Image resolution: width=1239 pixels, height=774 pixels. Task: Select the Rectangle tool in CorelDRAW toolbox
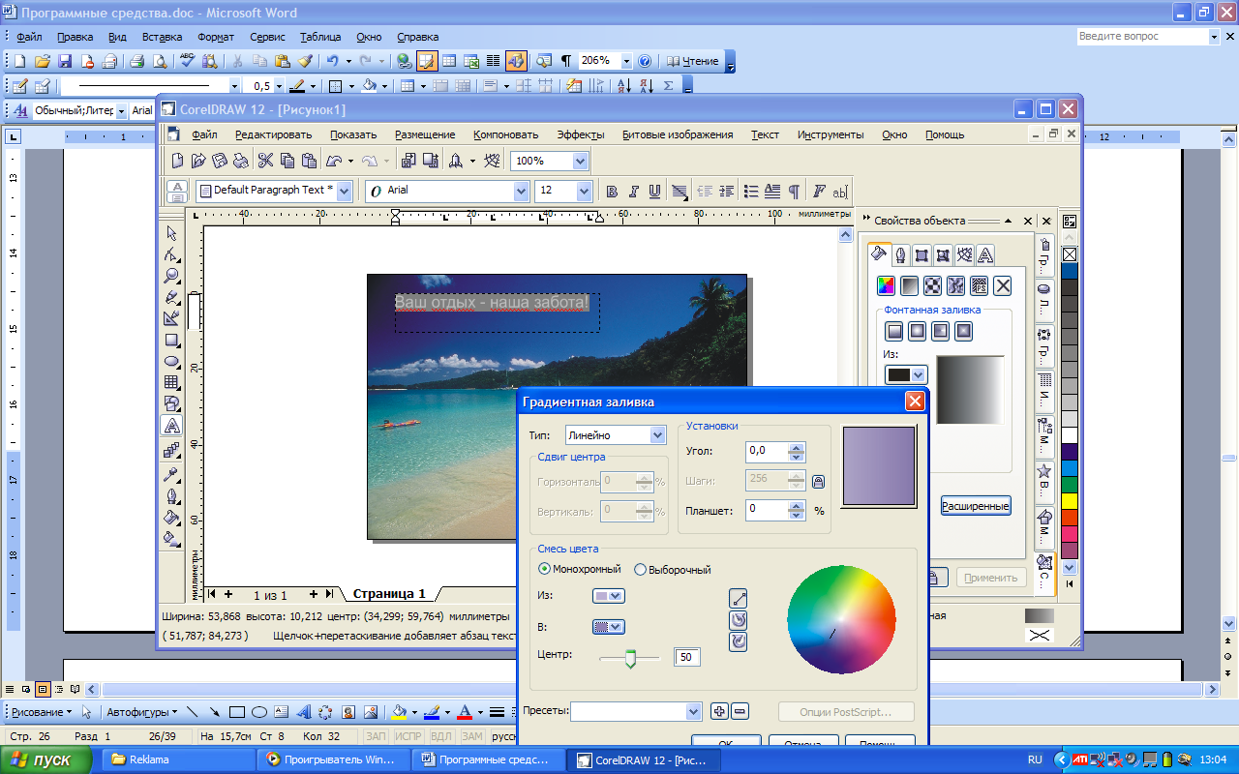coord(172,340)
